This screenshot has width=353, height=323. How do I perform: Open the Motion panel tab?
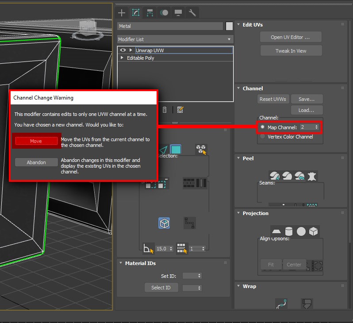coord(164,13)
